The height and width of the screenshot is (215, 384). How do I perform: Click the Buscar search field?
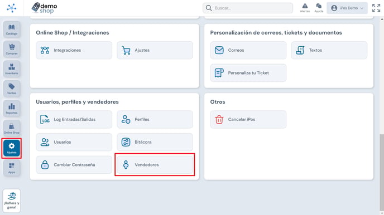coord(248,8)
